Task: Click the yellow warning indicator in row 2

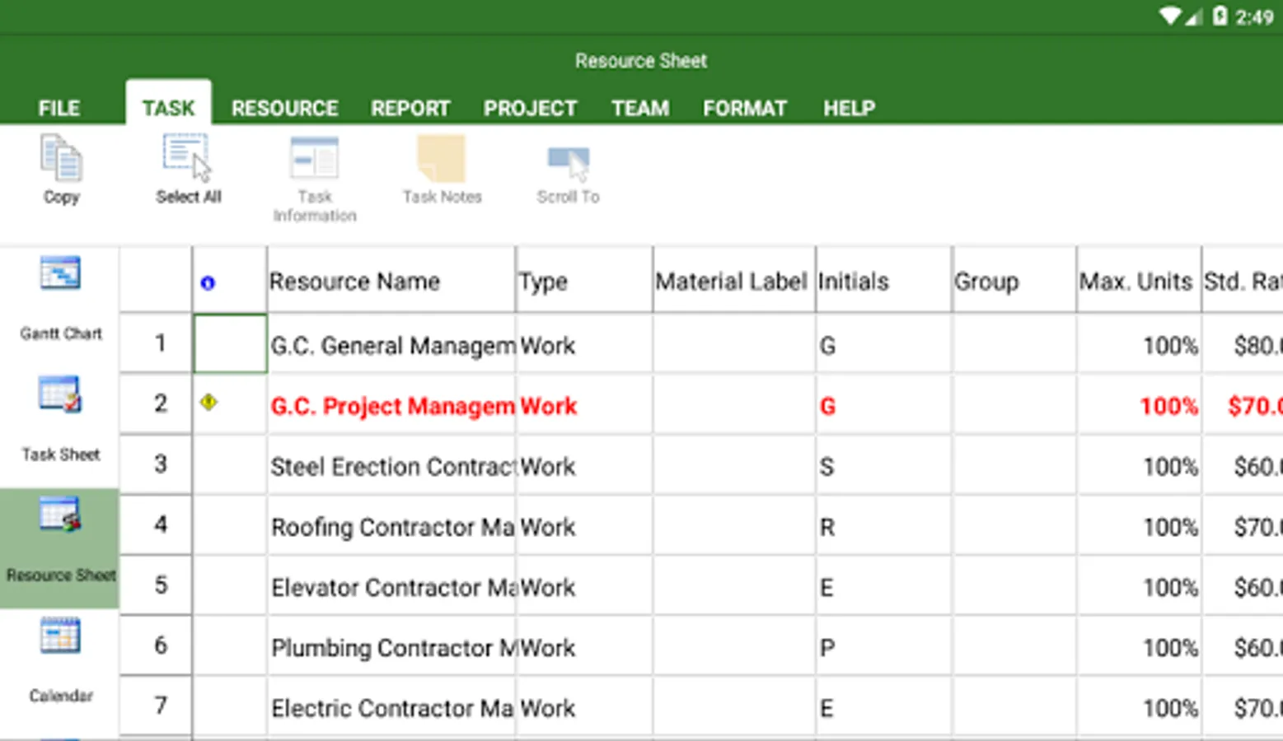Action: click(208, 403)
